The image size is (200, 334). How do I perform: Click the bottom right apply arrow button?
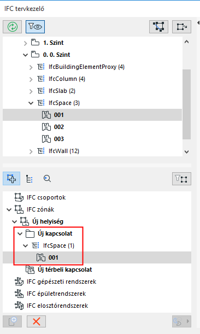point(181,321)
